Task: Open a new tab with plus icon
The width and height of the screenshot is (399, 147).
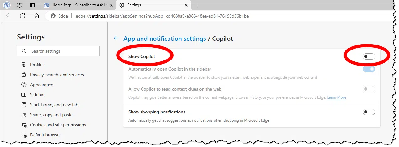Action: pos(198,5)
